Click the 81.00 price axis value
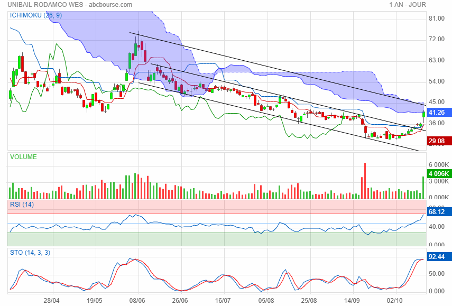 pos(437,18)
